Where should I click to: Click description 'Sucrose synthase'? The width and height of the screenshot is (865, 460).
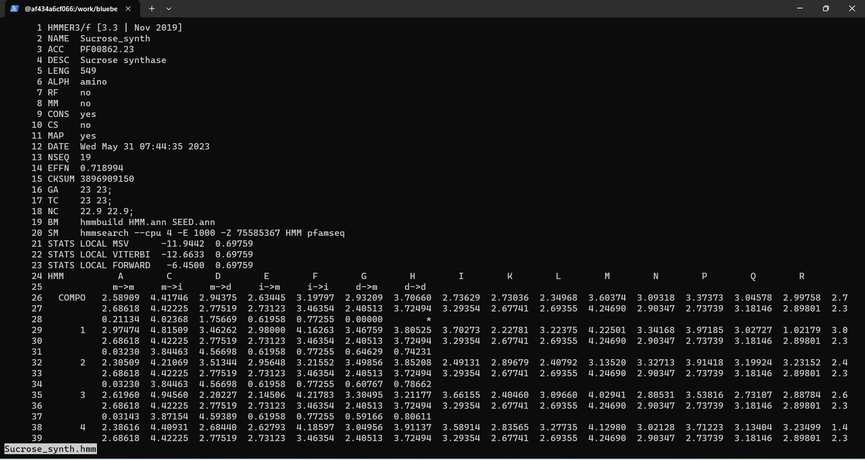123,60
